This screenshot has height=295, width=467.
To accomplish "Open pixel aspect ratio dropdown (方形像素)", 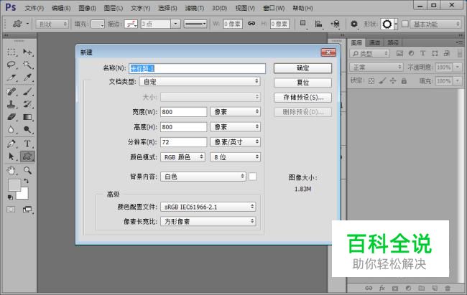I will tap(208, 221).
